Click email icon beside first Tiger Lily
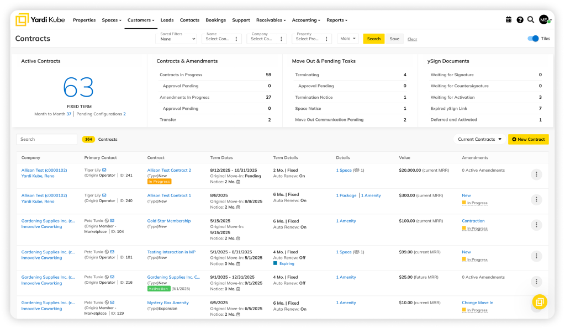565x329 pixels. click(x=104, y=170)
